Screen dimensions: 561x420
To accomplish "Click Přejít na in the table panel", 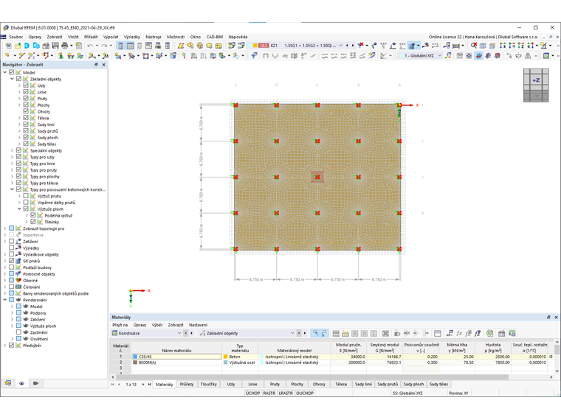I will coord(120,325).
